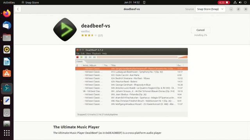Viewport: 250px width, 140px height.
Task: Click the (57) reviews count
Action: pyautogui.click(x=100, y=35)
